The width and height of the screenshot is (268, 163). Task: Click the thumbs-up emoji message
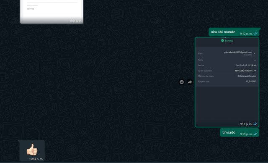click(32, 150)
